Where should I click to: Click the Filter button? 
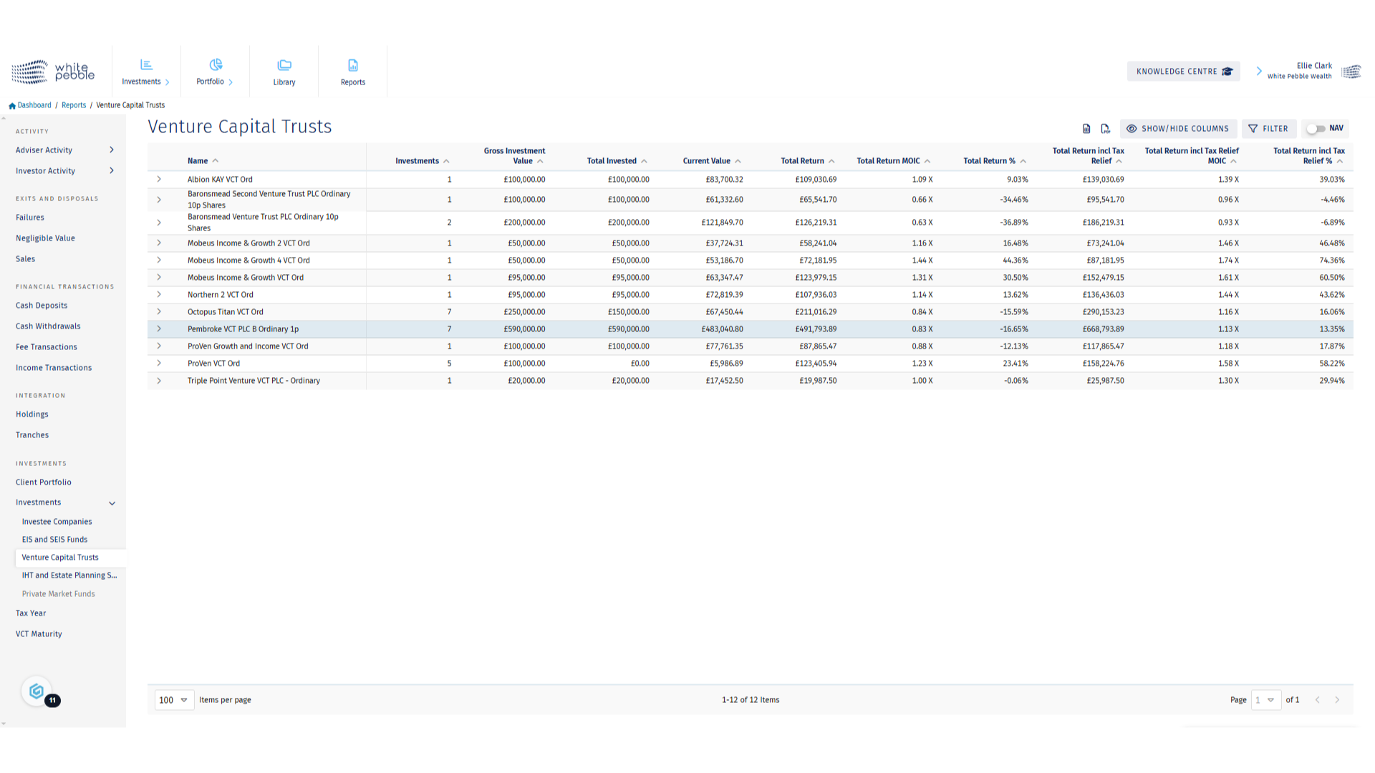tap(1268, 129)
